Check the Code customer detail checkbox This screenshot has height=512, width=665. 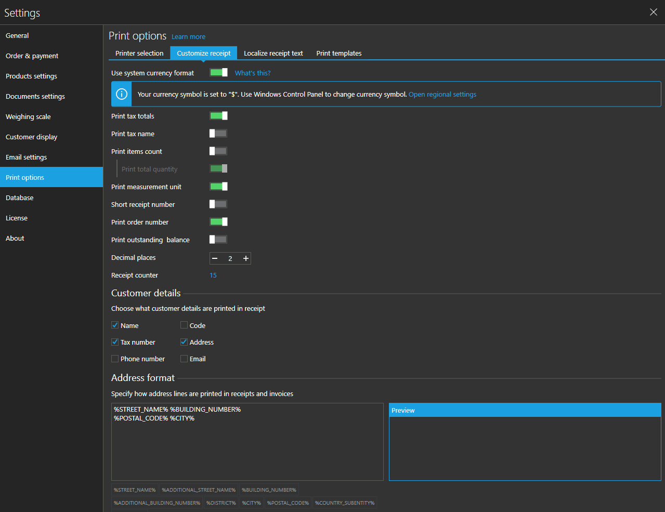(x=184, y=325)
